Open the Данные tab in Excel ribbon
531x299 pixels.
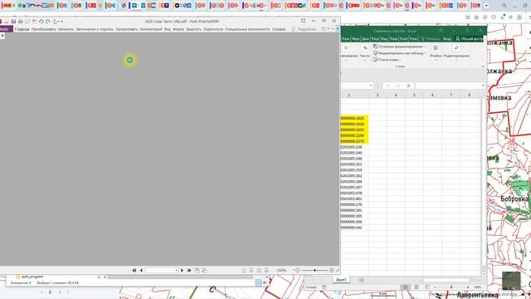365,39
